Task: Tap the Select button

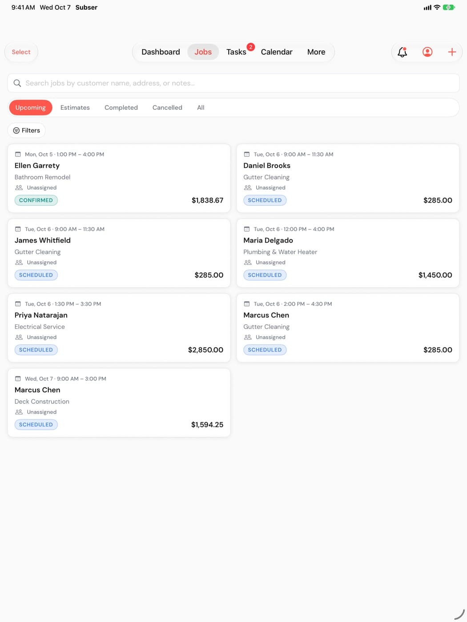Action: (21, 52)
